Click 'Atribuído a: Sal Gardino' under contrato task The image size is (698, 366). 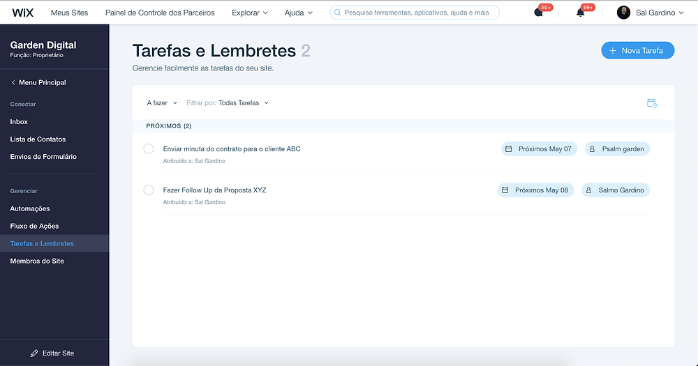coord(194,161)
